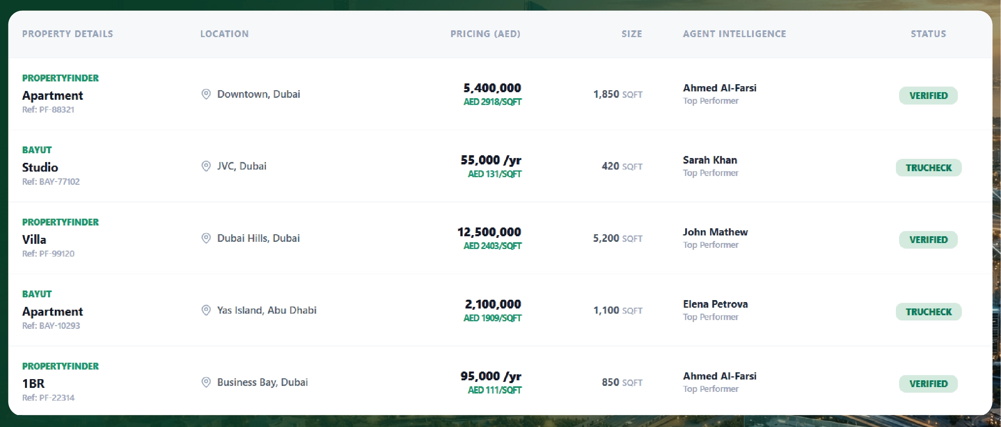
Task: Click the Verified badge for 1BR listing
Action: (x=928, y=384)
